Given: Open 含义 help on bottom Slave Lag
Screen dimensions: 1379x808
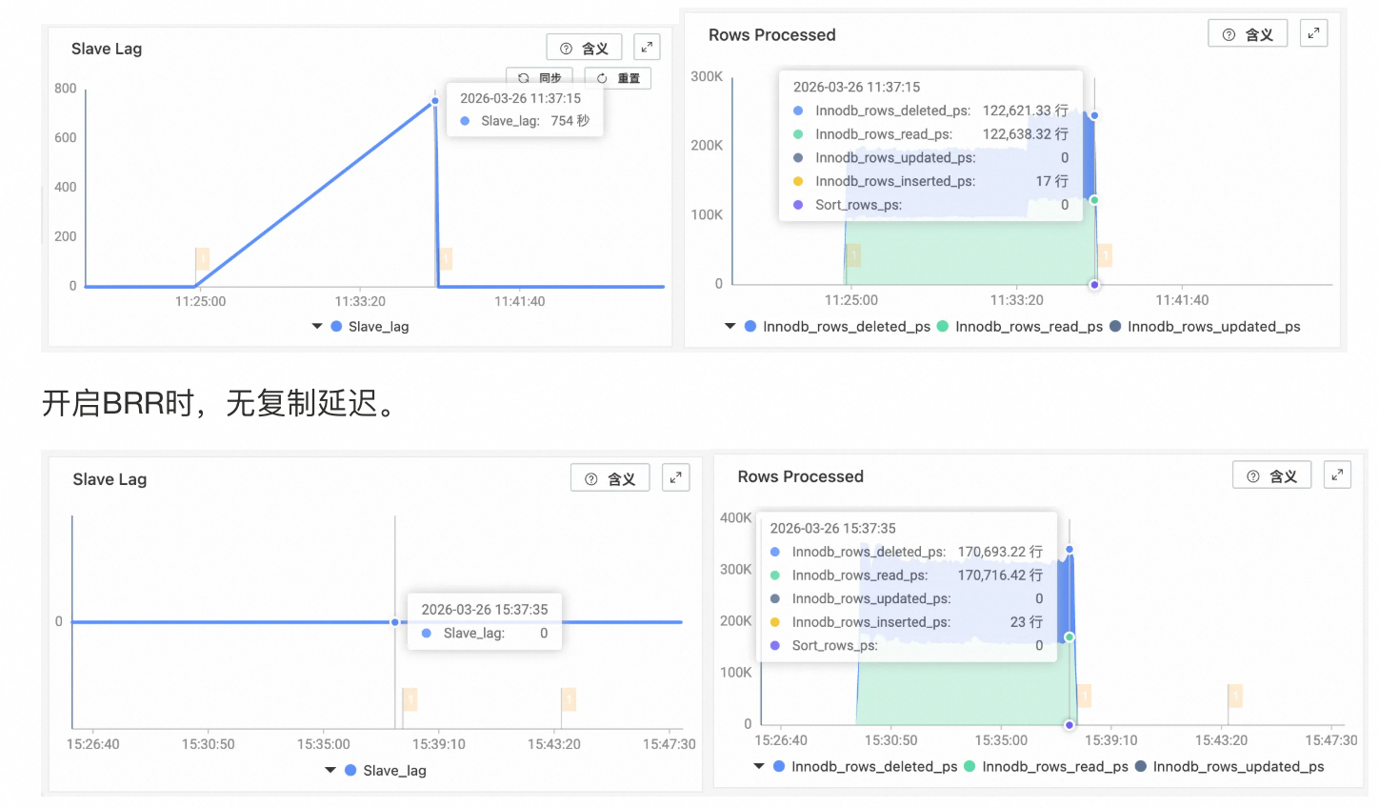Looking at the screenshot, I should click(610, 478).
